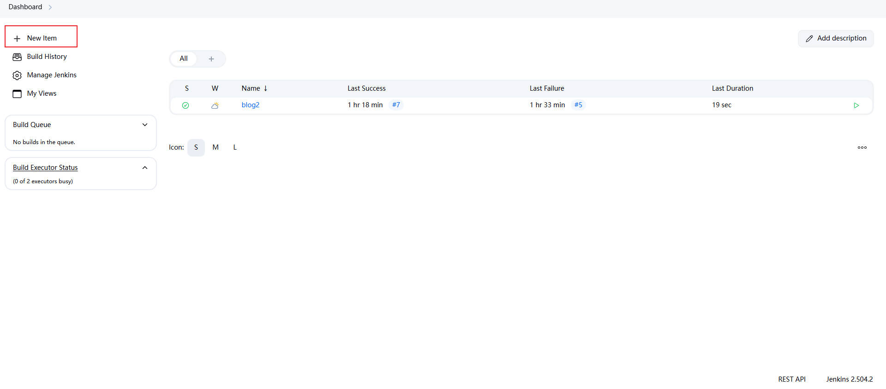
Task: Click the green success status icon for blog2
Action: click(186, 105)
